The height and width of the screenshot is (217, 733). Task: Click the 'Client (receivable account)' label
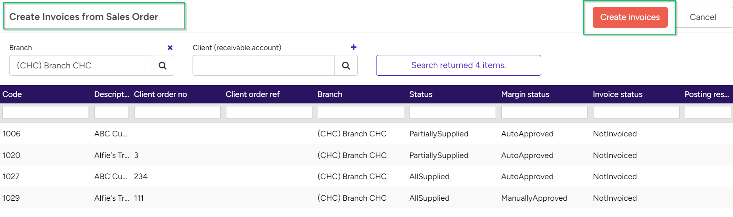pos(237,48)
